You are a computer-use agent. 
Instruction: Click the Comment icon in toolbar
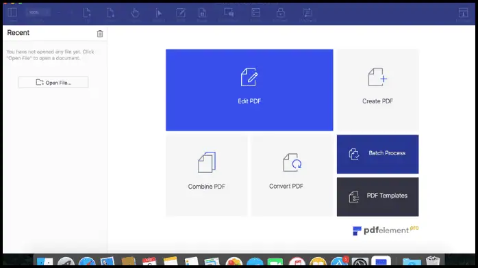click(229, 12)
